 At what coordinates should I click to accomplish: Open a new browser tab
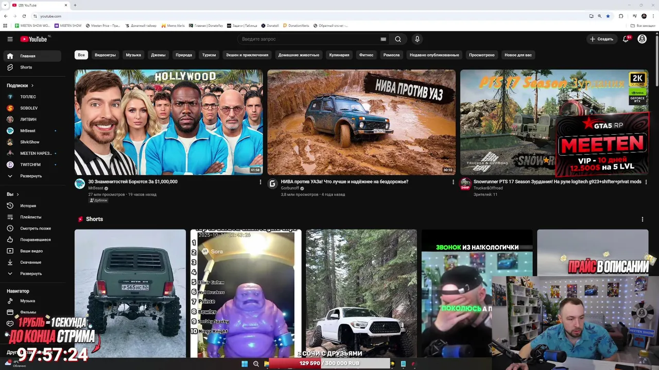pyautogui.click(x=75, y=5)
